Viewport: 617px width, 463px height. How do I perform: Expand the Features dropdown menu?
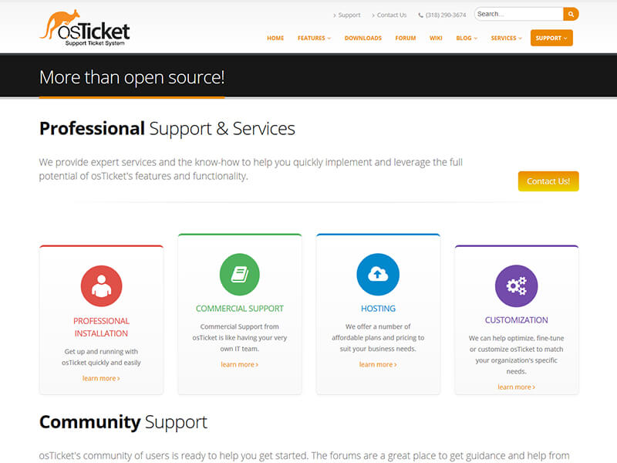[x=314, y=38]
